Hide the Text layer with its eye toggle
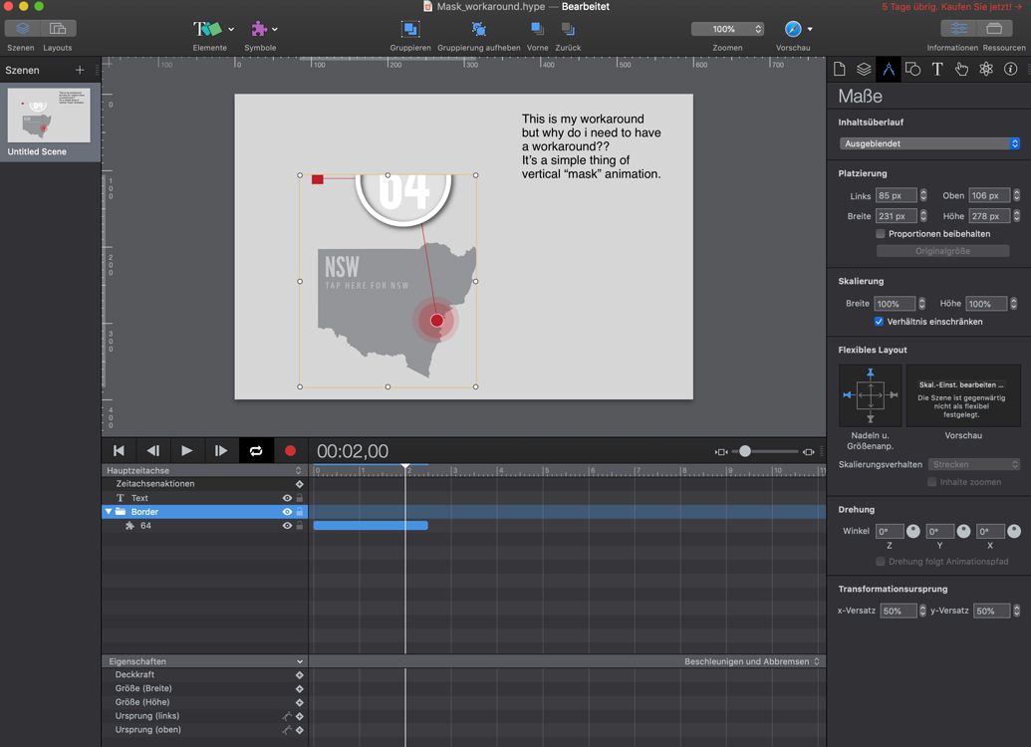1031x747 pixels. point(288,497)
